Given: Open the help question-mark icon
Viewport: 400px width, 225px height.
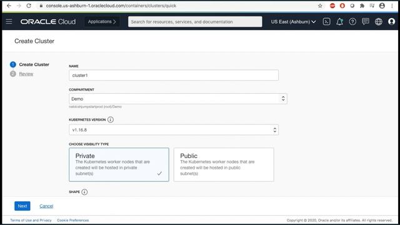Looking at the screenshot, I should [352, 22].
